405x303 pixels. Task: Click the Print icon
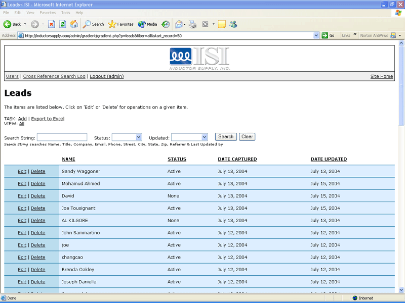tap(193, 24)
